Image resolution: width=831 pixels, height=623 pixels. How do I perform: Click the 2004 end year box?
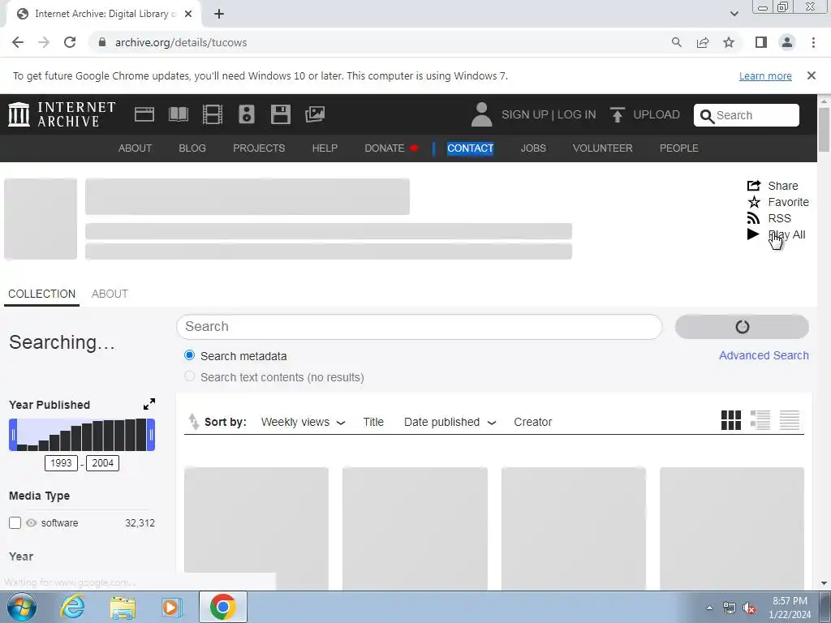102,463
